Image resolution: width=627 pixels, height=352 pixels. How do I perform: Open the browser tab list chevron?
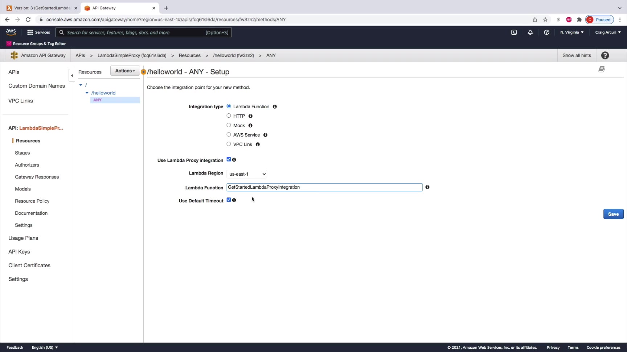coord(620,8)
